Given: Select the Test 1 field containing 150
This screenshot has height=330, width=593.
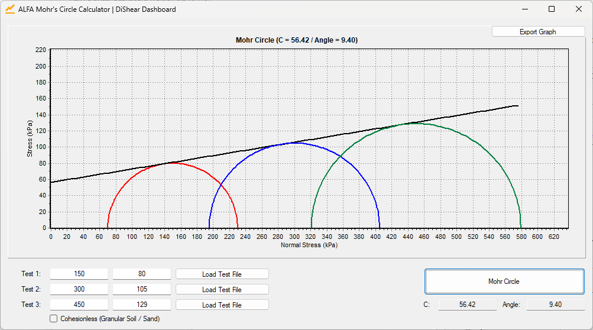Looking at the screenshot, I should pyautogui.click(x=79, y=274).
